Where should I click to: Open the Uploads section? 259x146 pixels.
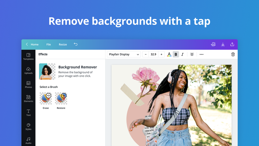tap(29, 70)
